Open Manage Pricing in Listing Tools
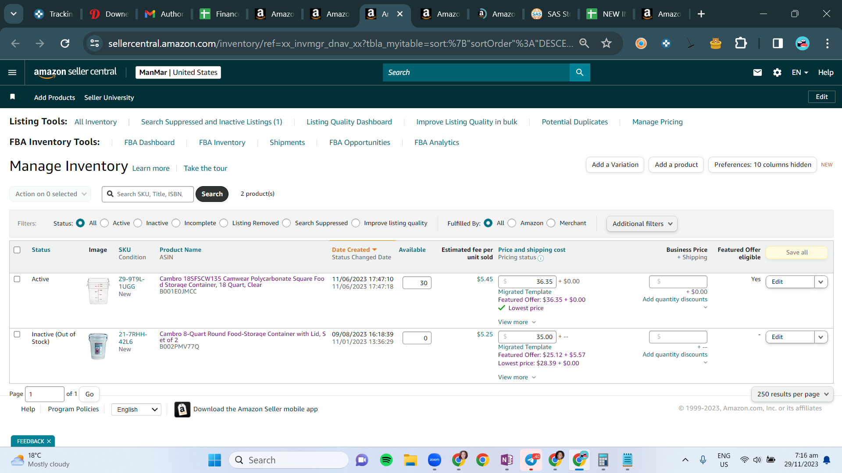 click(x=657, y=122)
